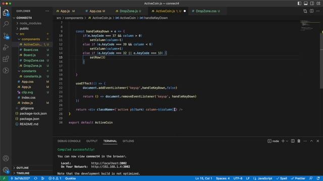
Task: Open the GitLens panel tab
Action: point(128,141)
